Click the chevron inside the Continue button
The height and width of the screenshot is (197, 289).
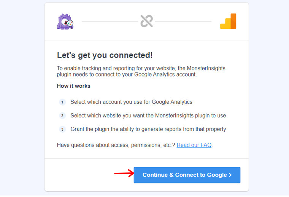pyautogui.click(x=230, y=175)
